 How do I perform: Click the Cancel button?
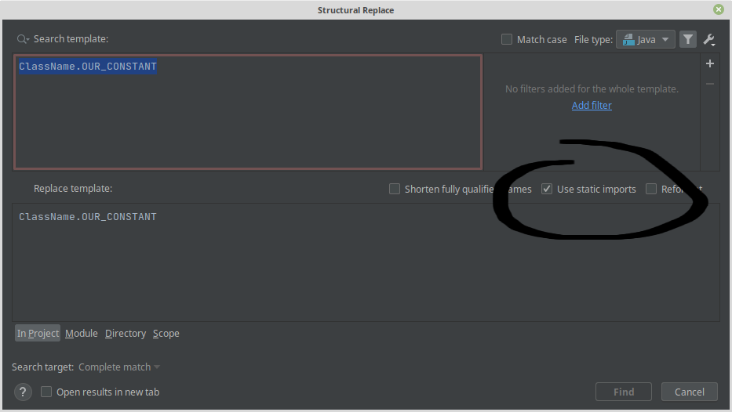(689, 392)
